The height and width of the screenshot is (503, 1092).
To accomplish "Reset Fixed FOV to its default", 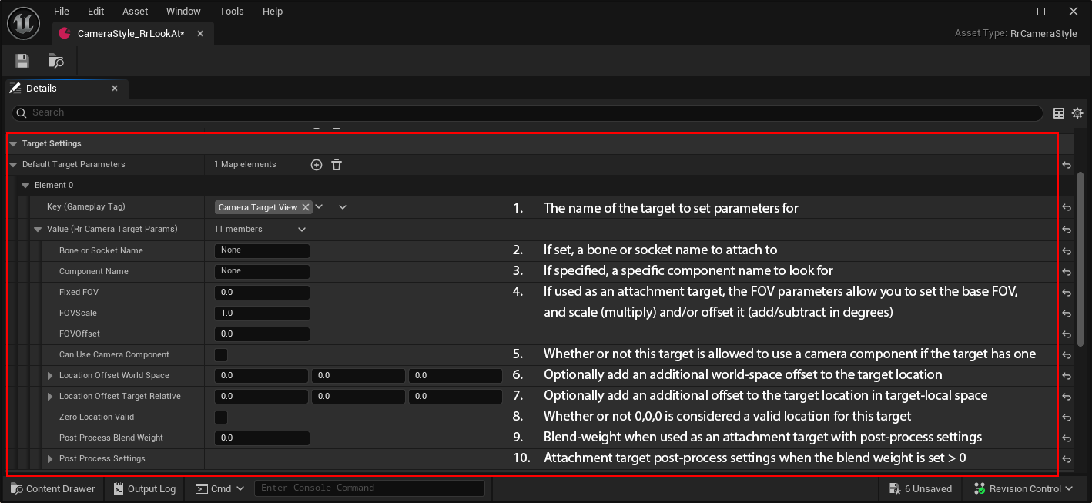I will [1067, 293].
